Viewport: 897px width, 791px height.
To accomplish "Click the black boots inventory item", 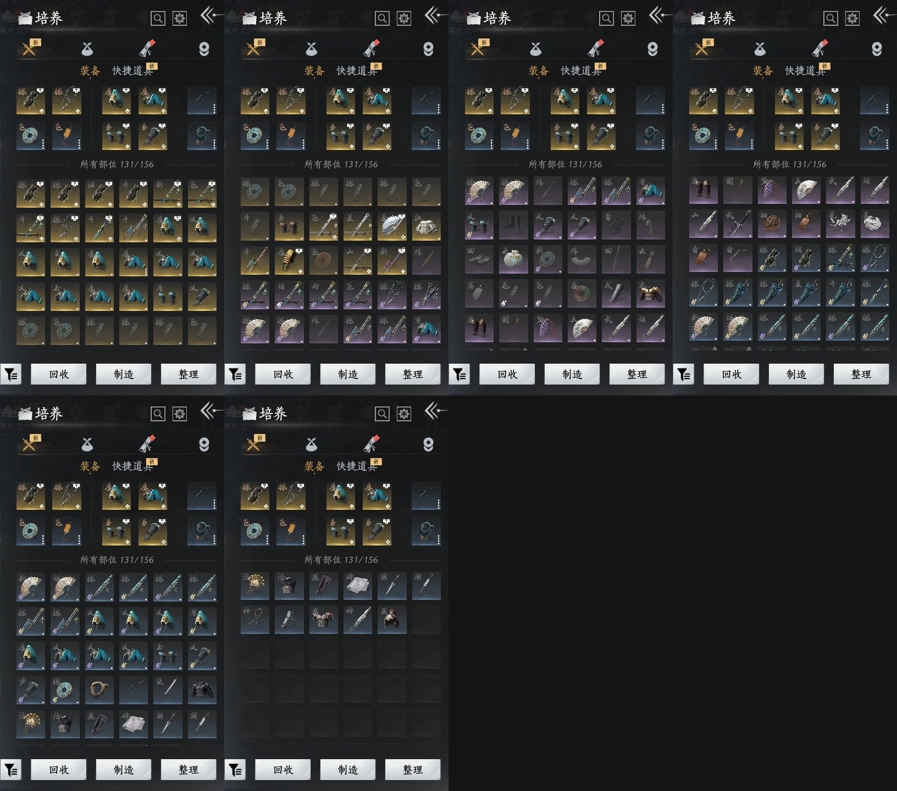I will pyautogui.click(x=512, y=225).
